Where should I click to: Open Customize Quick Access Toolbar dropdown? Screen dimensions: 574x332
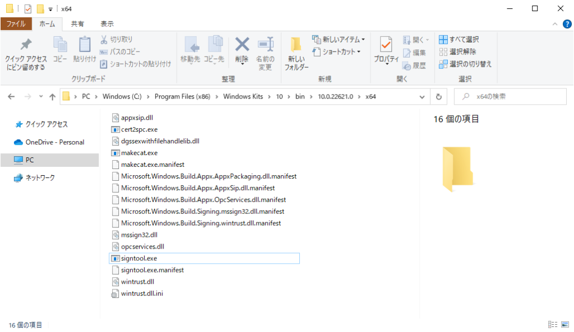(50, 10)
